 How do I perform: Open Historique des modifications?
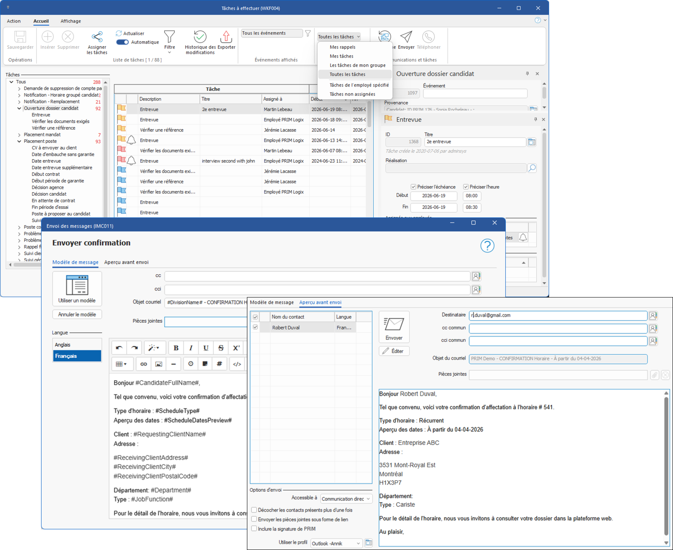click(200, 43)
